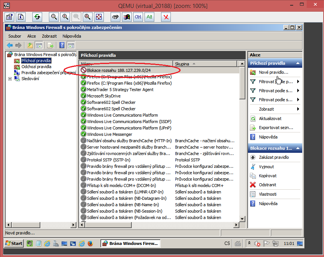324x257 pixels.
Task: Toggle console tree visibility toolbar button
Action: (x=39, y=45)
